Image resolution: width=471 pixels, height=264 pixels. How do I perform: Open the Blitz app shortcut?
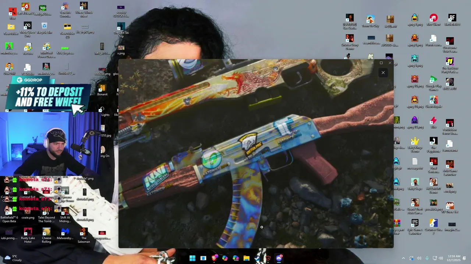point(433,122)
